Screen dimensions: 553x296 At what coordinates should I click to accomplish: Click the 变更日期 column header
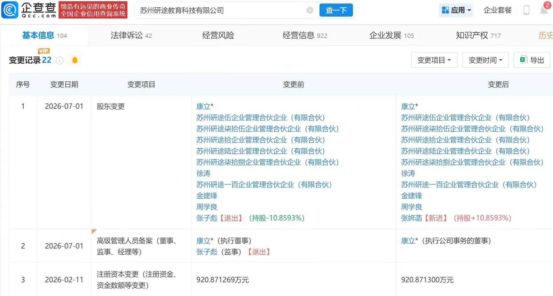(64, 85)
